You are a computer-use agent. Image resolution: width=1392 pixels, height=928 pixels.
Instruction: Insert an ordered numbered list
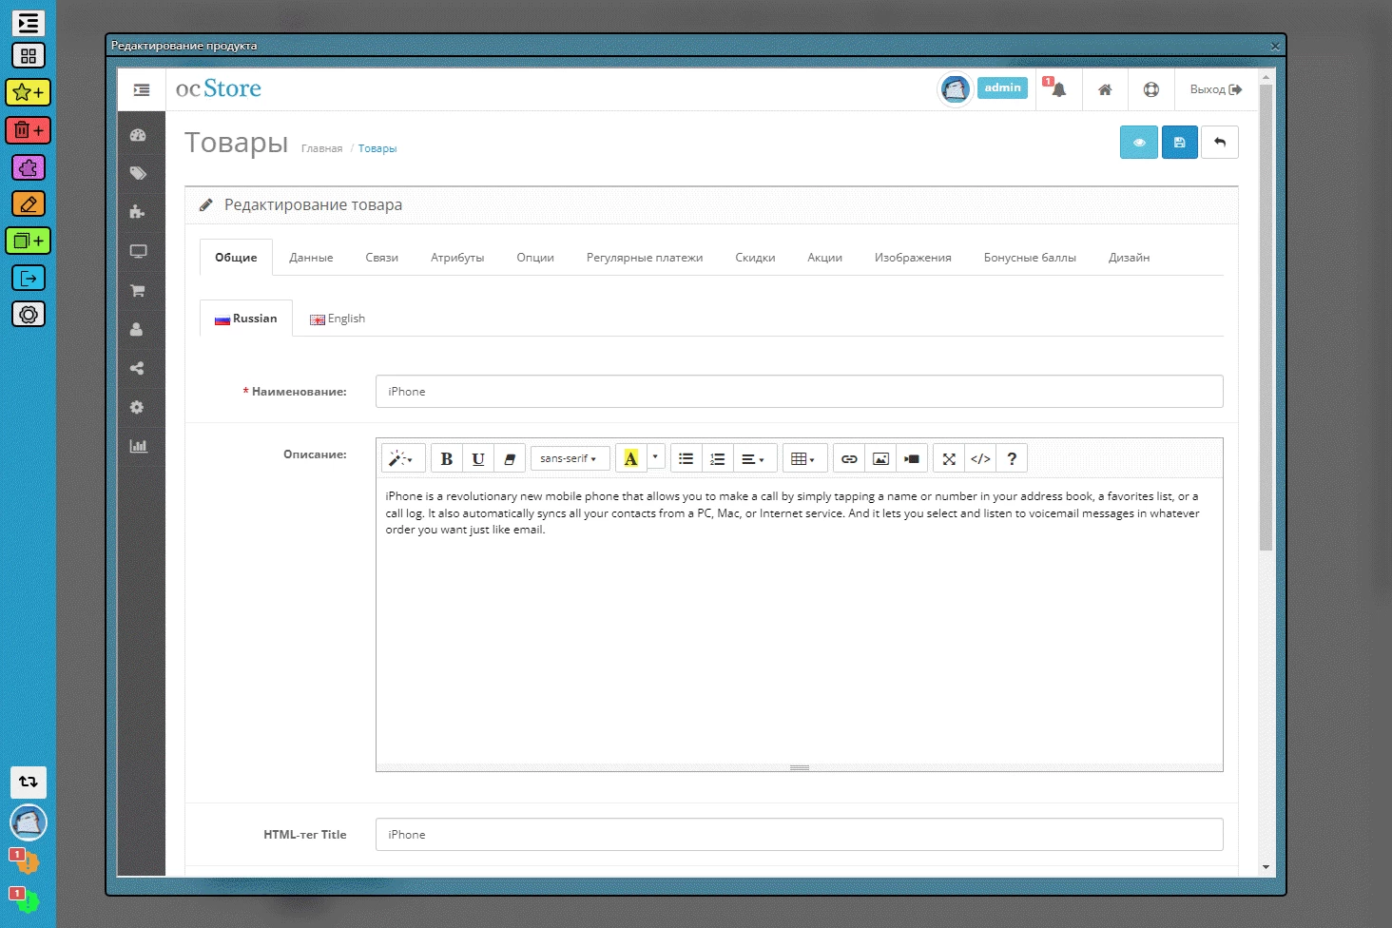[x=718, y=458]
